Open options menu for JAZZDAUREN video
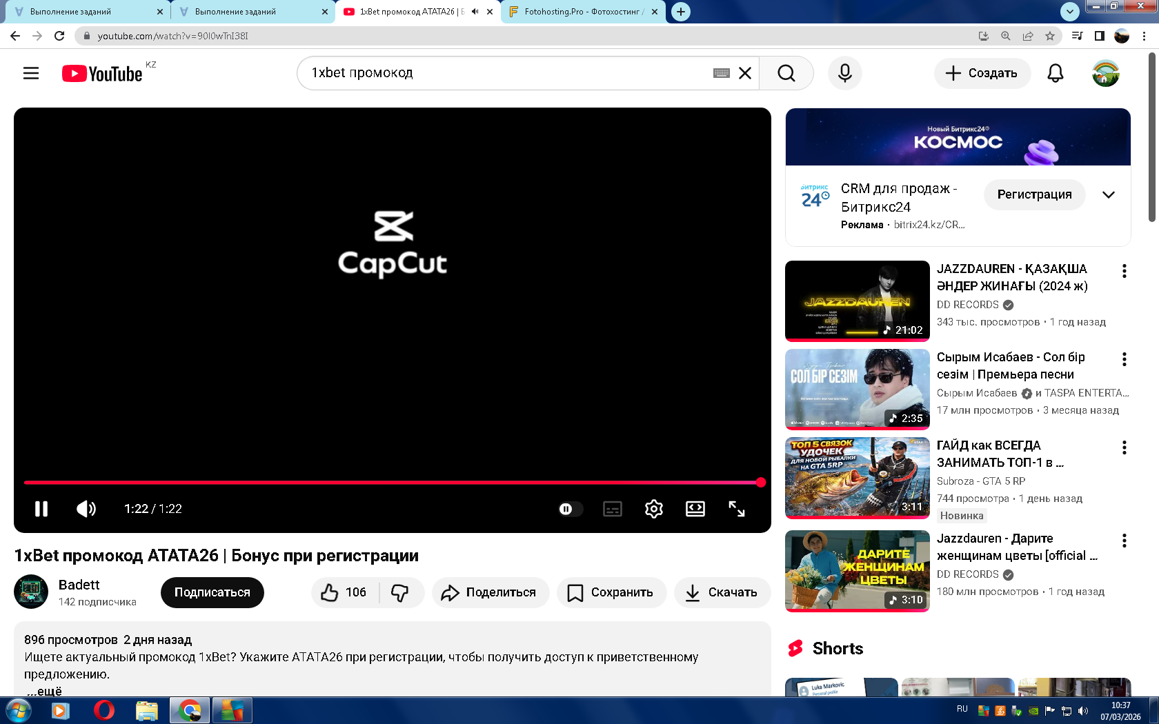This screenshot has width=1159, height=724. click(x=1124, y=271)
